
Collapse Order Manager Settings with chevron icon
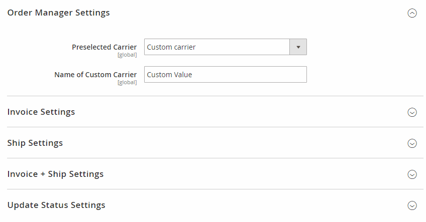[412, 14]
